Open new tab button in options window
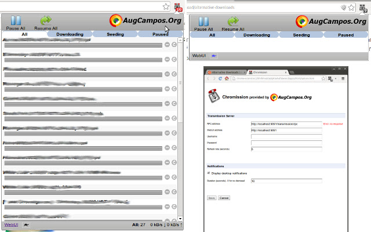This screenshot has width=371, height=232. 292,72
